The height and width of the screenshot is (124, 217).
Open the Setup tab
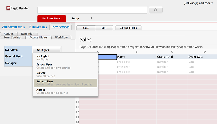pyautogui.click(x=75, y=18)
